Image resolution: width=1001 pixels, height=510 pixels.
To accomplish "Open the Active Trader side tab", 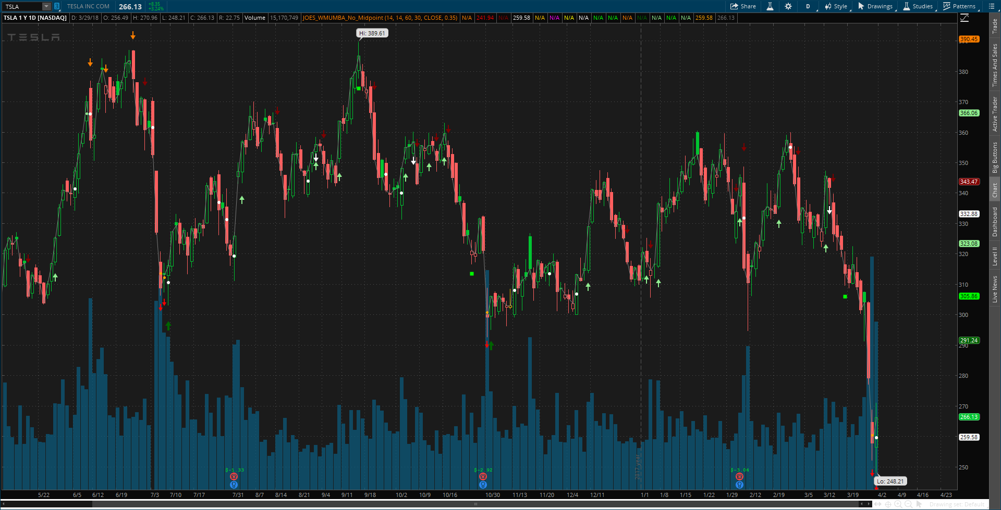I will 995,113.
